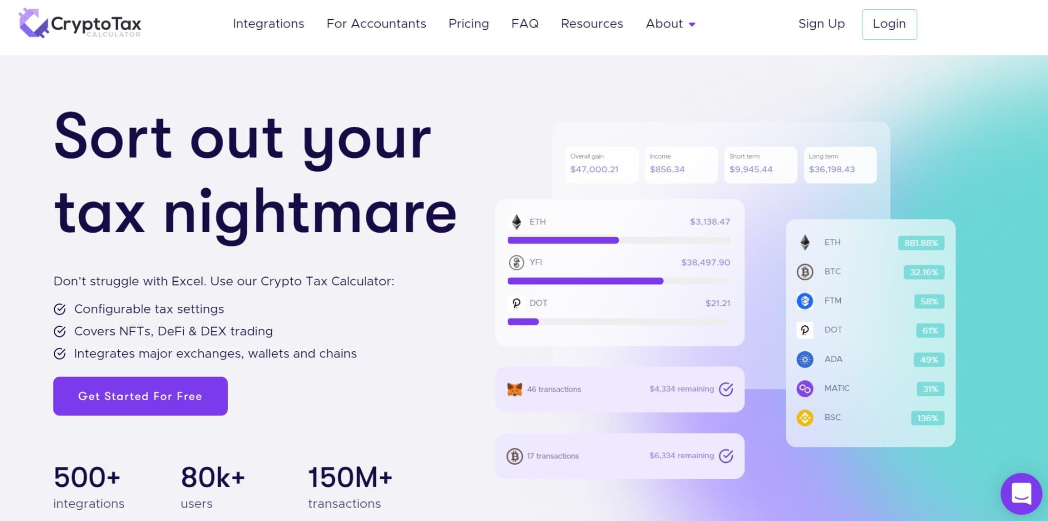Click the 881.88% badge for ETH
Screen dimensions: 1048x521
click(921, 243)
